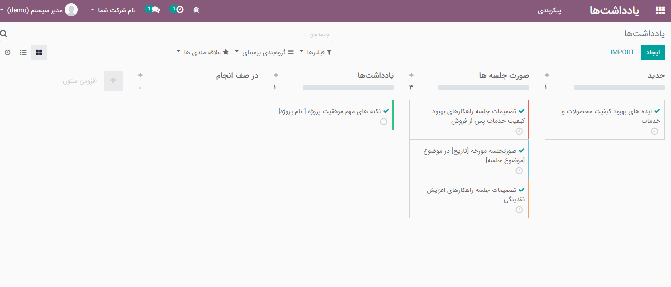Switch to list view icon
The image size is (671, 287).
coord(23,52)
